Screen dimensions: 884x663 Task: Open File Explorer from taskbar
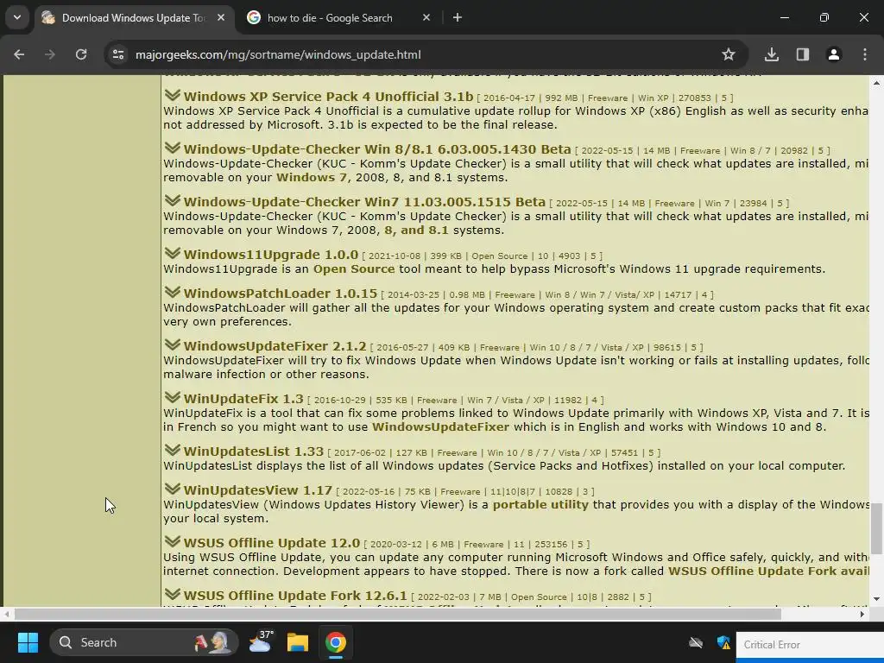(x=298, y=642)
